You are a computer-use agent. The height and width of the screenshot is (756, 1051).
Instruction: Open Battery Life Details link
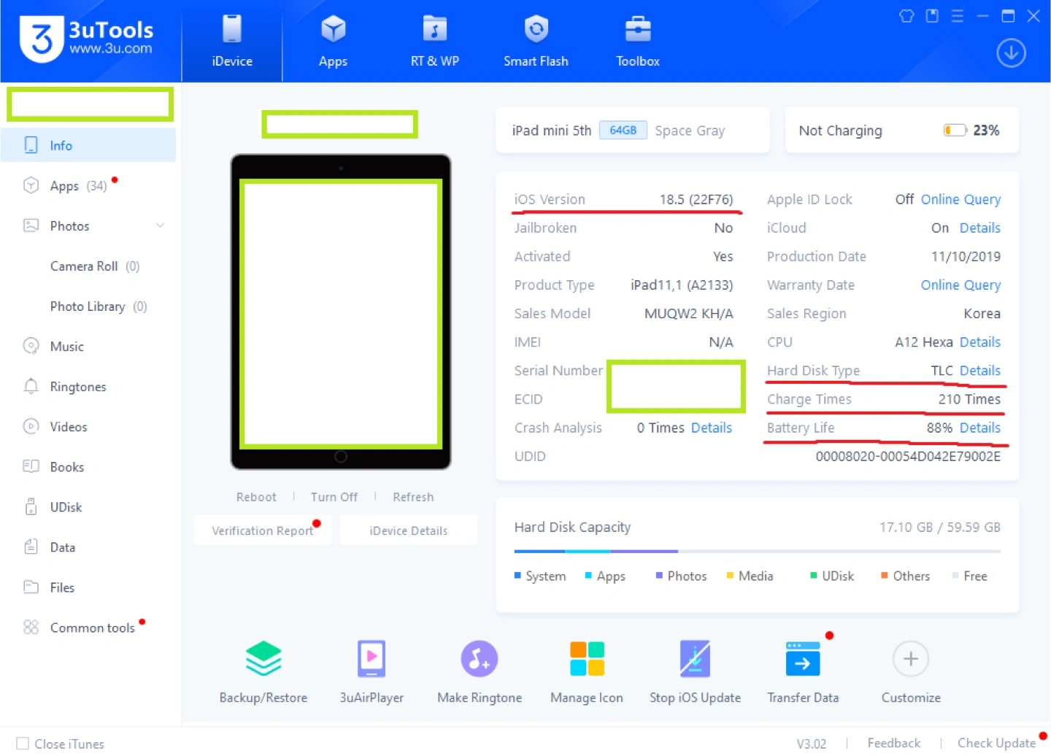tap(979, 428)
